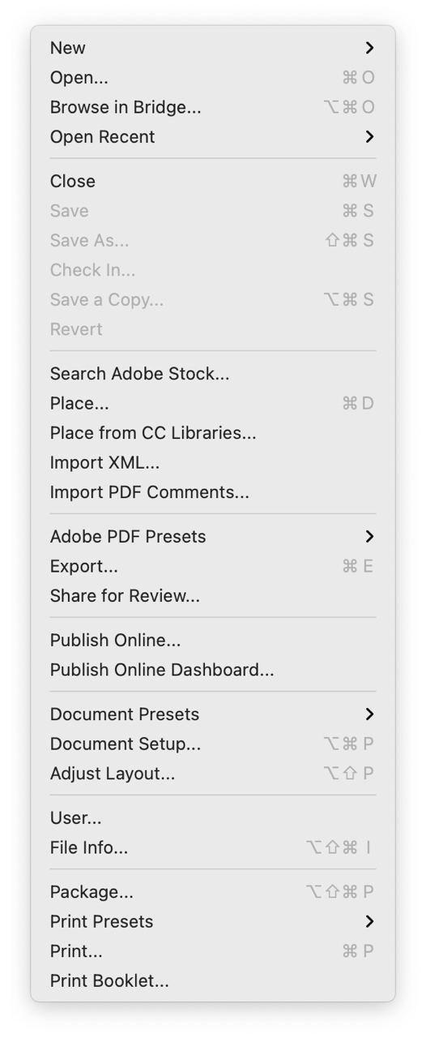
Task: Choose Package... from the menu
Action: pos(213,892)
